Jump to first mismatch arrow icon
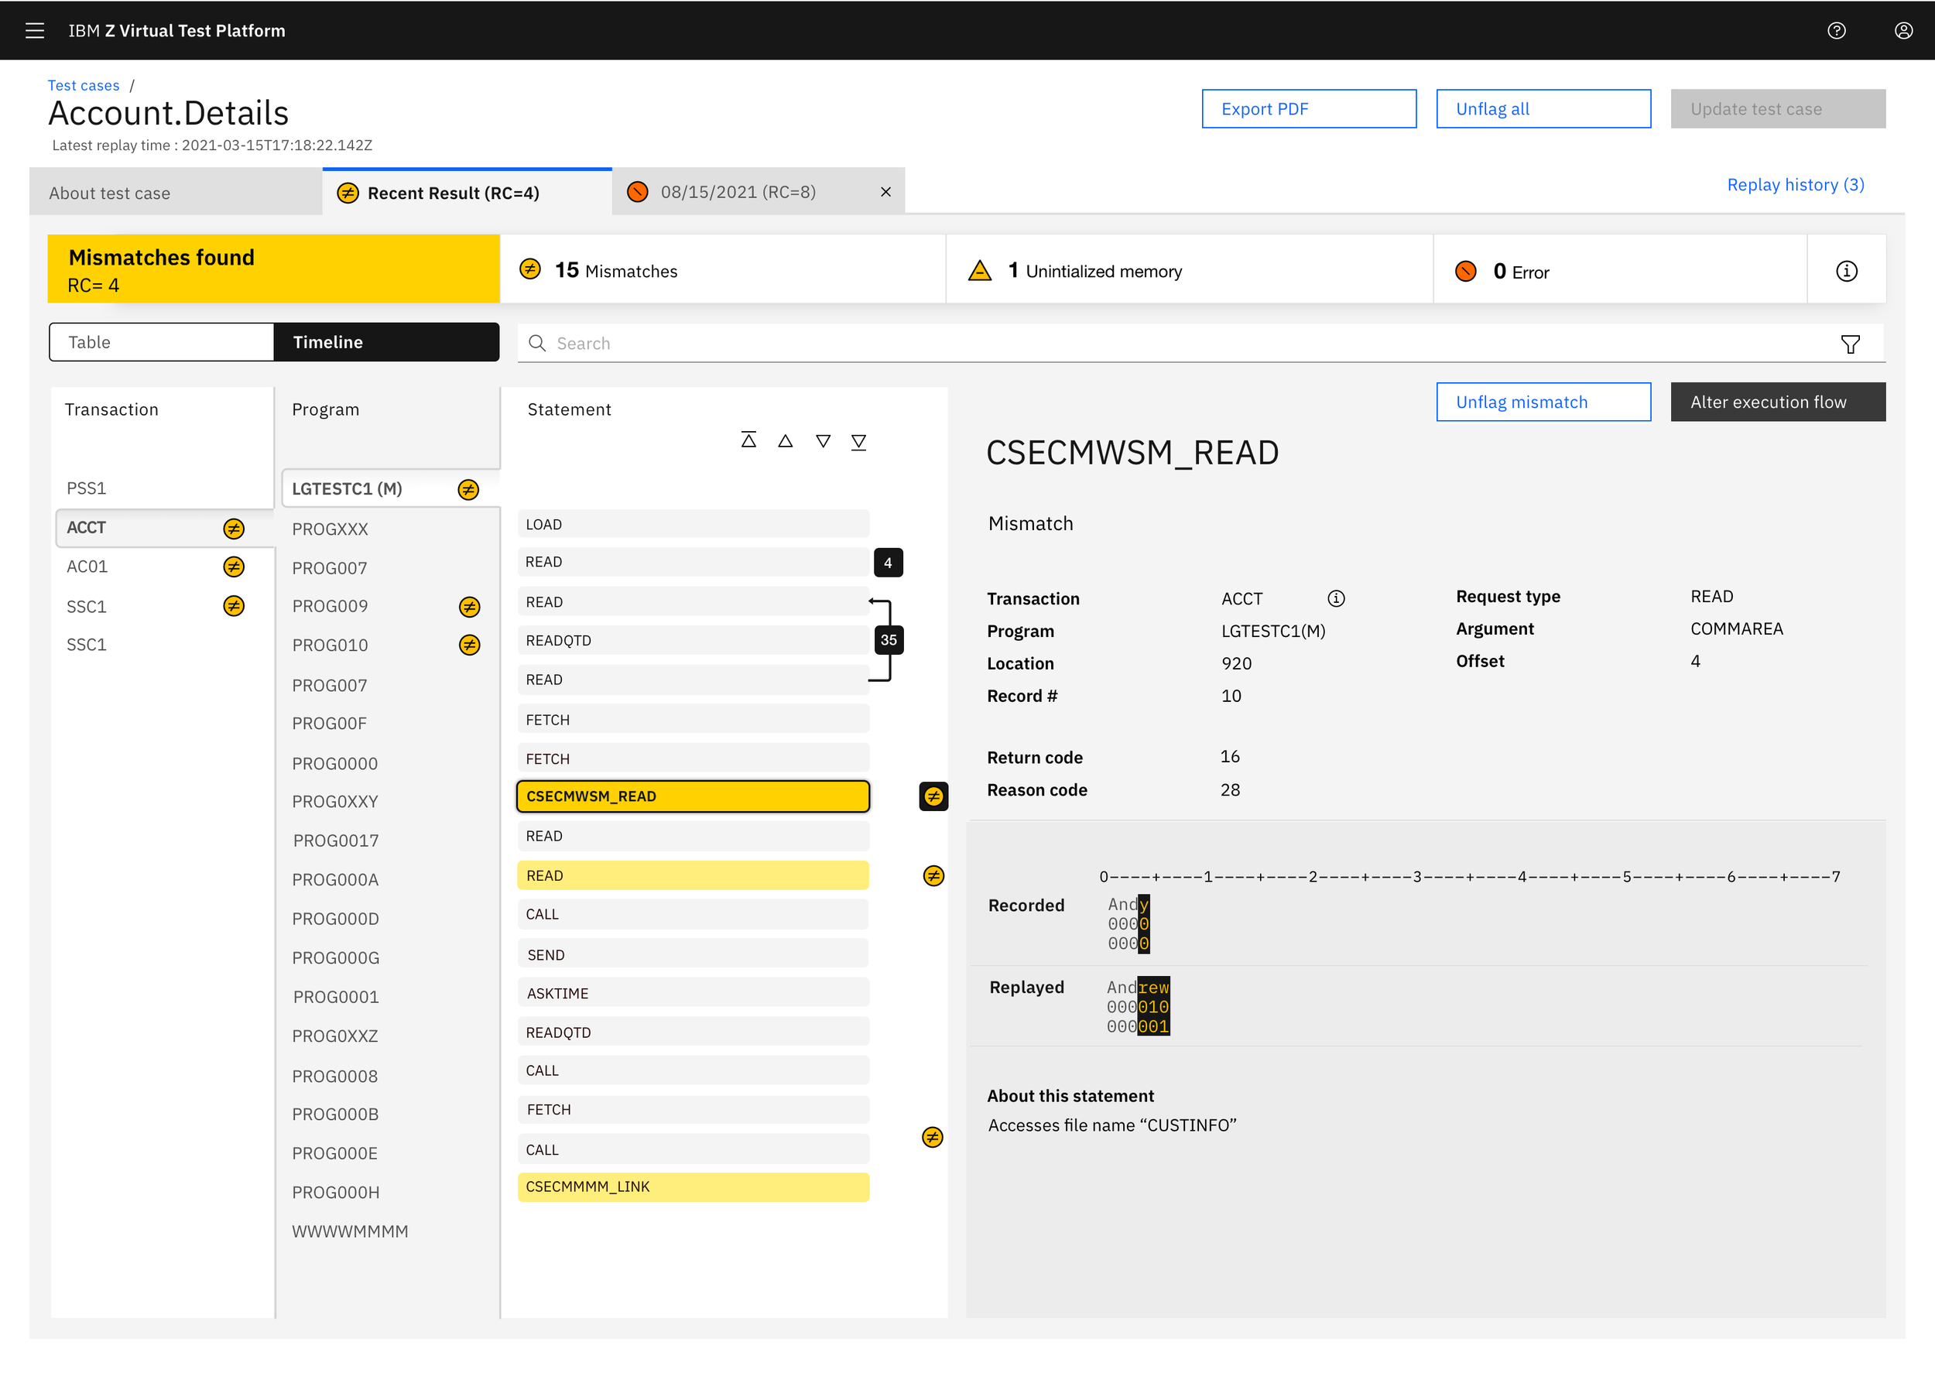1935x1373 pixels. 748,440
